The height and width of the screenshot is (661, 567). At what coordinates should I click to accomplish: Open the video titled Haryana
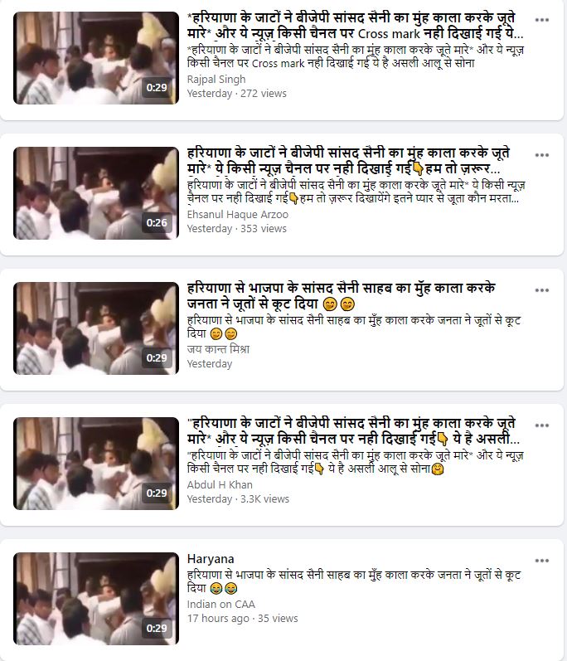211,559
